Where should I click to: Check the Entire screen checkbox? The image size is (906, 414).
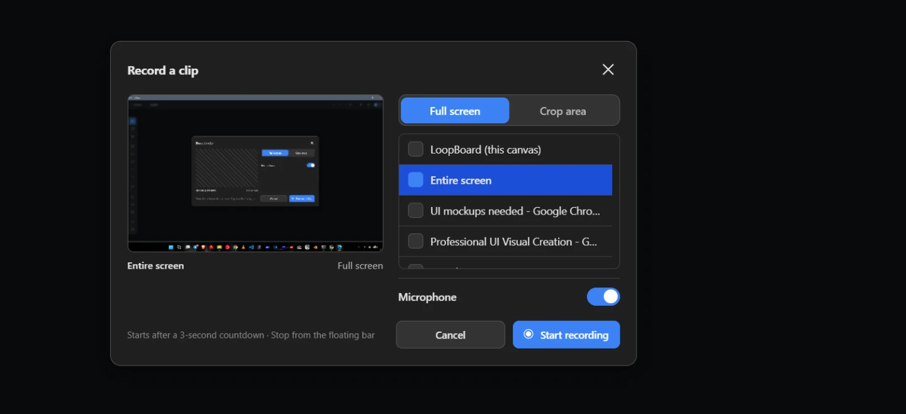point(415,180)
